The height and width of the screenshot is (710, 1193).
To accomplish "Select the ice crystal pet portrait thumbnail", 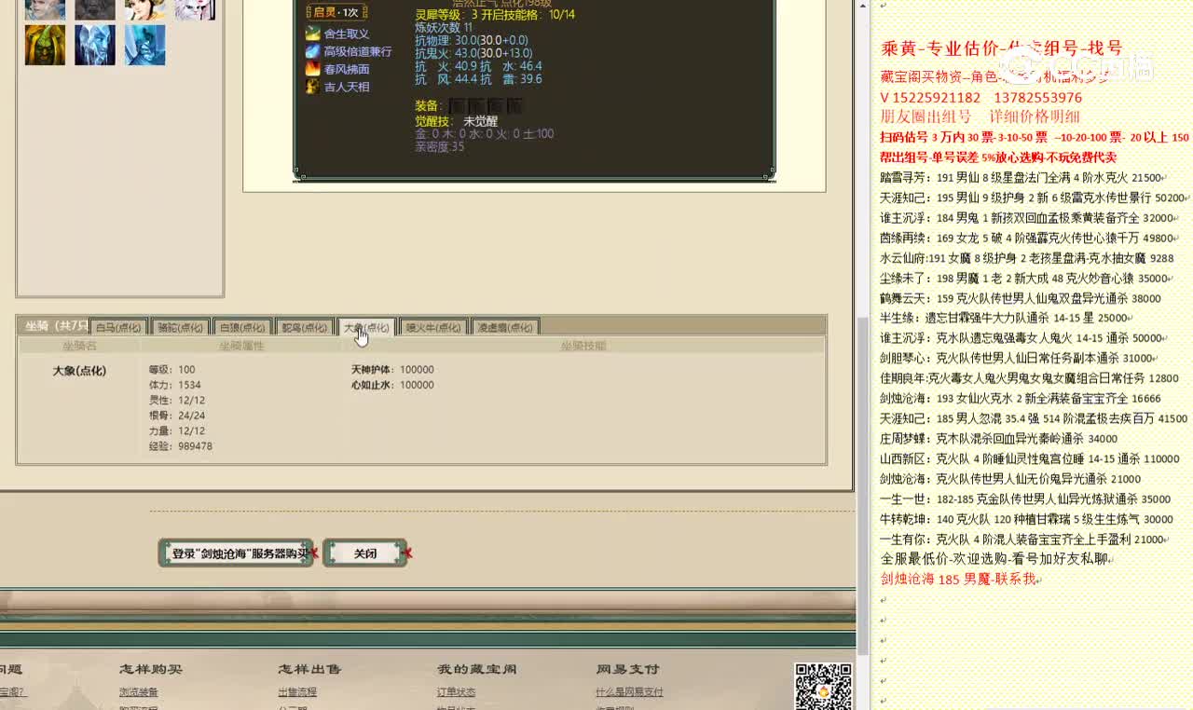I will point(95,45).
